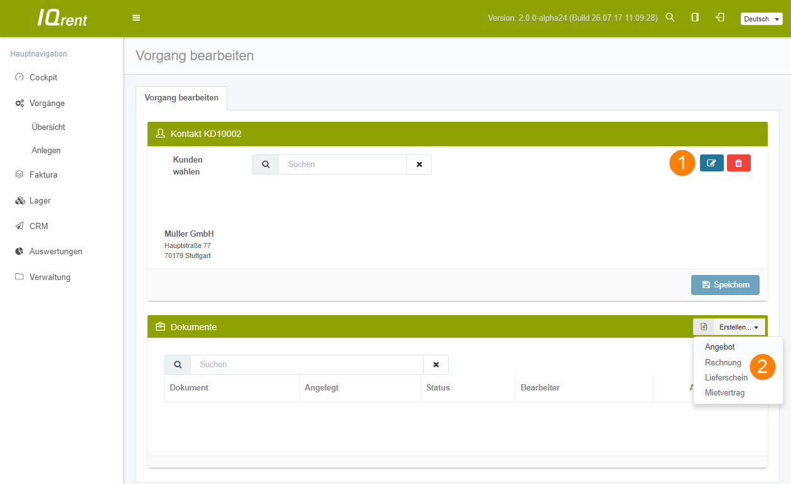
Task: Choose Rechnung from the Erstellen menu
Action: tap(723, 363)
